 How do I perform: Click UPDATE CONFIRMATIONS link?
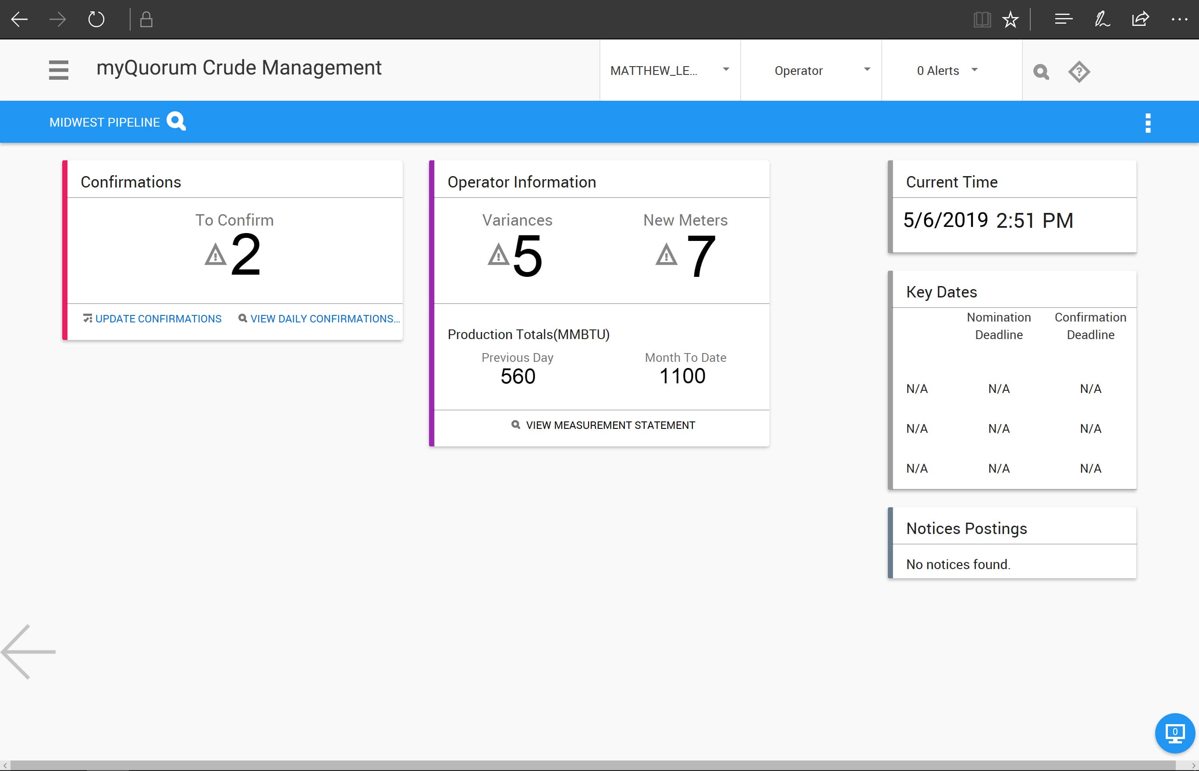[x=152, y=319]
